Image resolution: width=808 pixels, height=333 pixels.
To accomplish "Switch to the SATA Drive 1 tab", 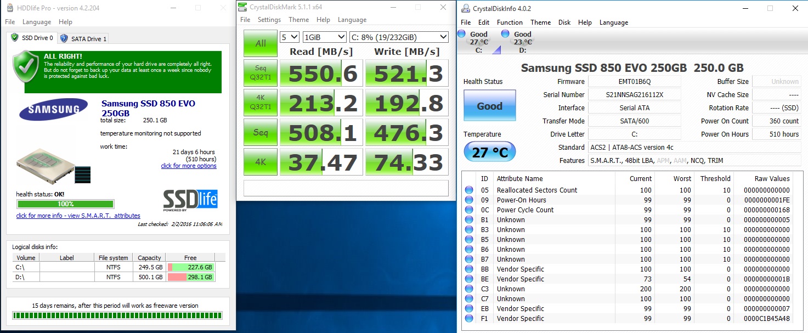I will tap(83, 38).
